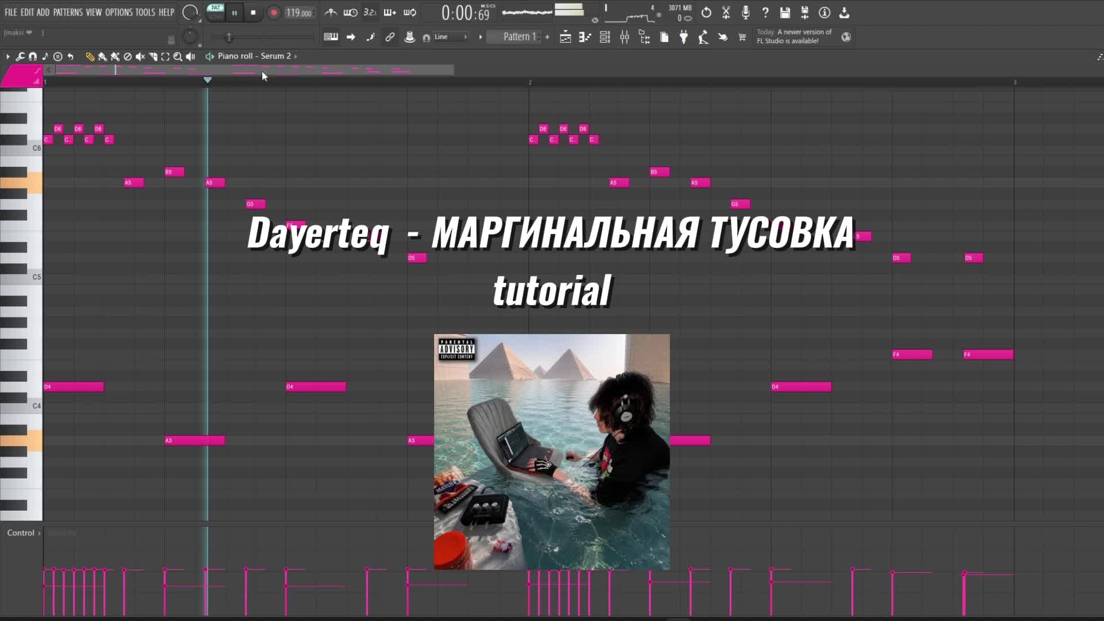Pause playback
Viewport: 1104px width, 621px height.
(x=235, y=13)
